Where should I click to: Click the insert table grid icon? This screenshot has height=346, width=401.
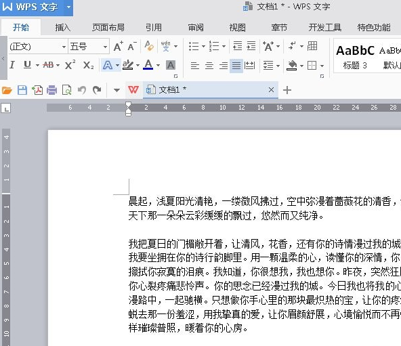click(x=312, y=46)
